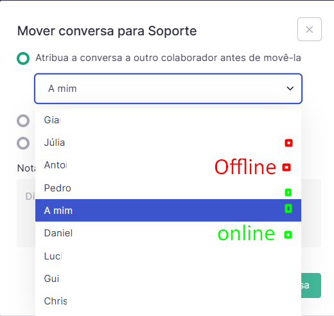Screen dimensions: 334x316
Task: Click the dropdown chevron arrow
Action: point(290,89)
